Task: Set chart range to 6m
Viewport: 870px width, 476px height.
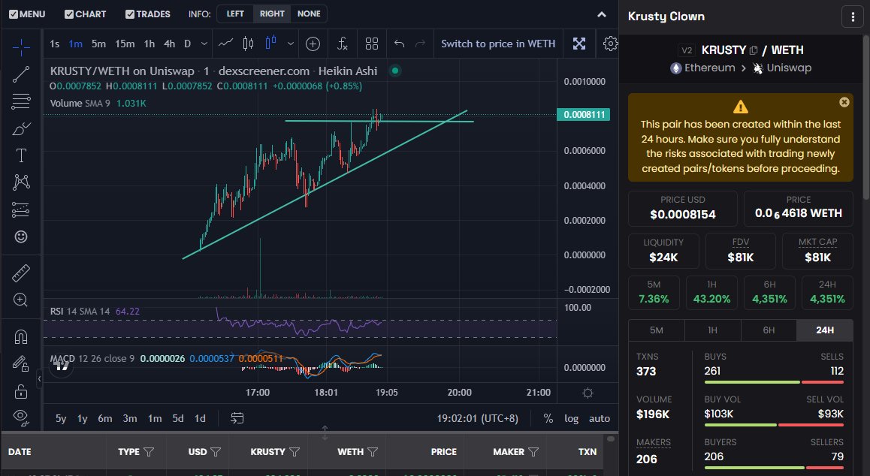Action: coord(105,419)
